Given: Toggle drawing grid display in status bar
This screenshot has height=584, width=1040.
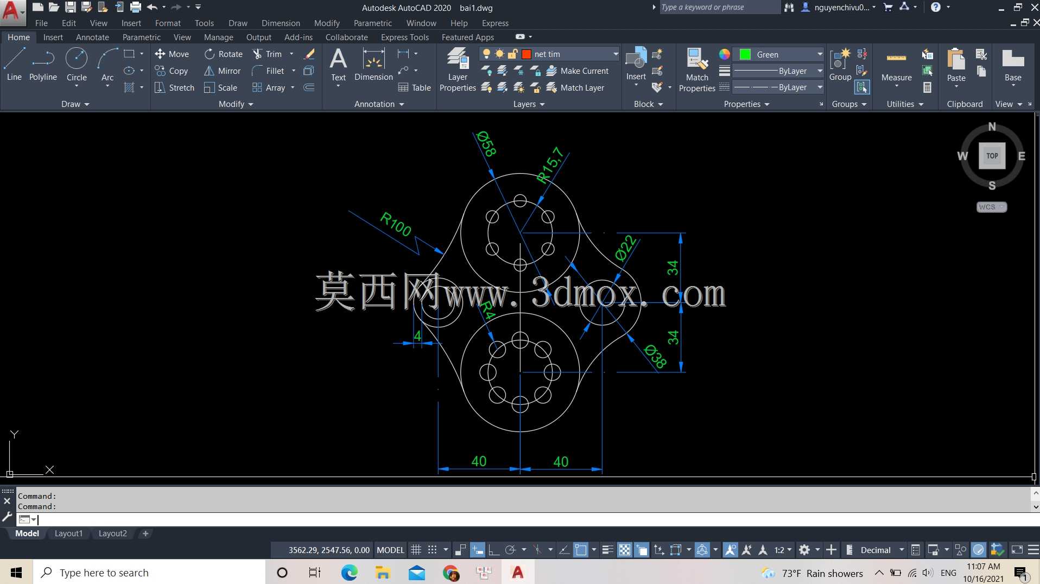Looking at the screenshot, I should 416,550.
